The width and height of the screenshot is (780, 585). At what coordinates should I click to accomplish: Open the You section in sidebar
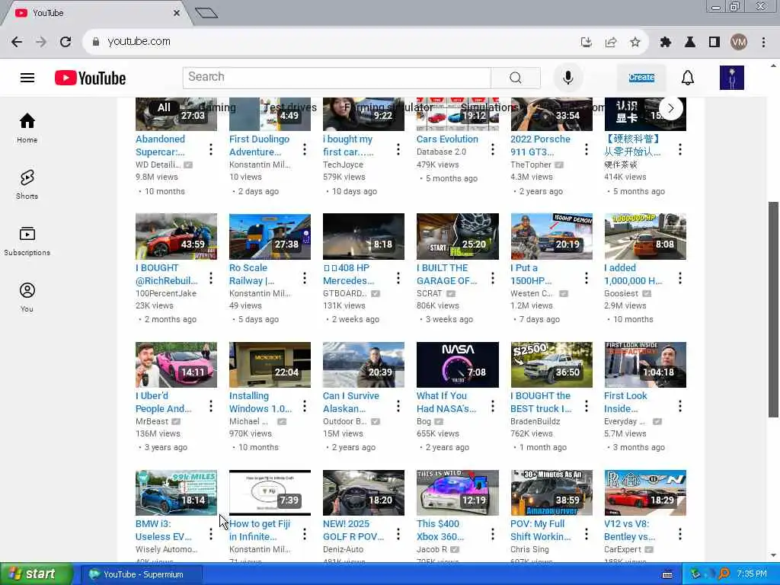[27, 297]
